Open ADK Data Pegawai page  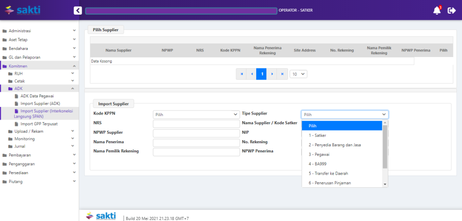click(37, 96)
